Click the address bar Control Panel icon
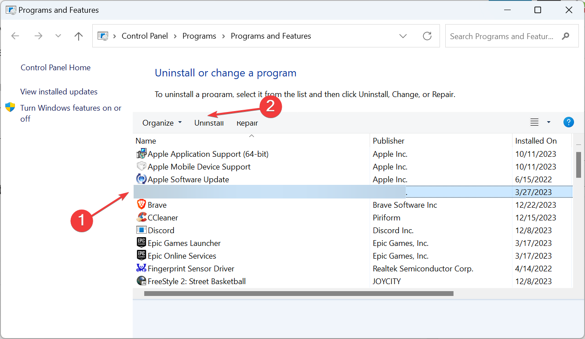The width and height of the screenshot is (585, 339). click(x=103, y=36)
